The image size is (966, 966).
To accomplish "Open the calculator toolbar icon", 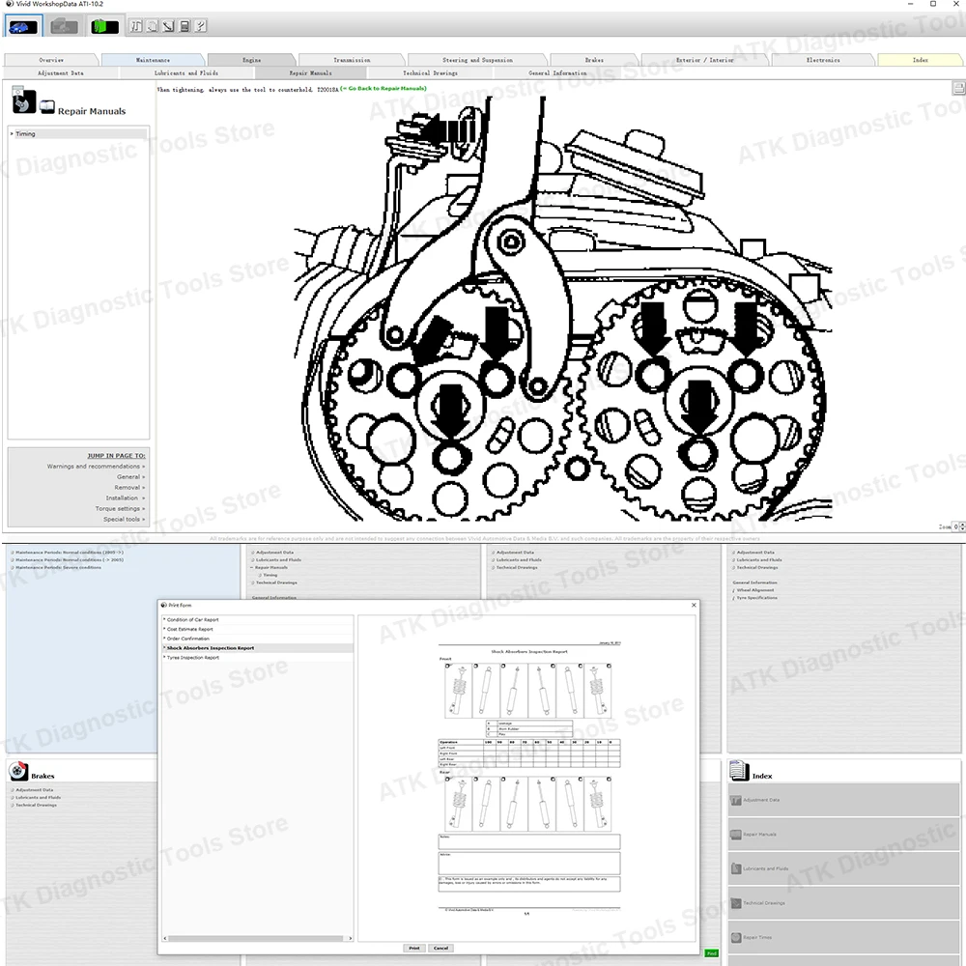I will pyautogui.click(x=185, y=26).
